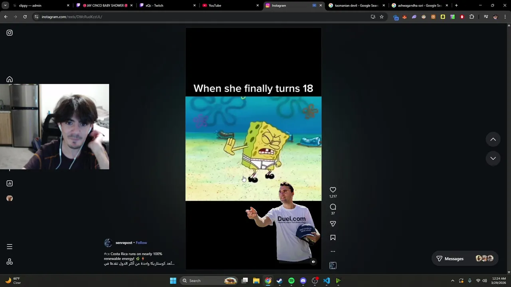Open the reel comments bubble icon

333,207
